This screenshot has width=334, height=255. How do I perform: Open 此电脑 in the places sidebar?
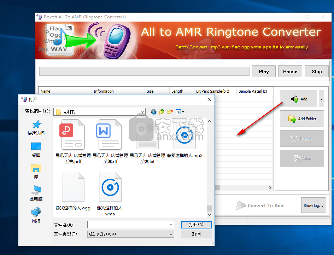(x=36, y=193)
